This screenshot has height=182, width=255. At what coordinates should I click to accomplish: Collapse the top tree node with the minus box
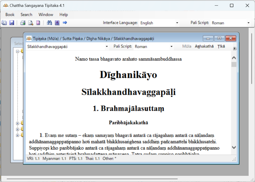(x=17, y=52)
